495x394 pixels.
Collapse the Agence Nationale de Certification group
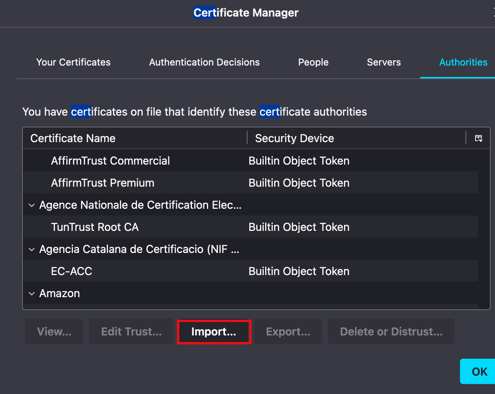tap(32, 205)
